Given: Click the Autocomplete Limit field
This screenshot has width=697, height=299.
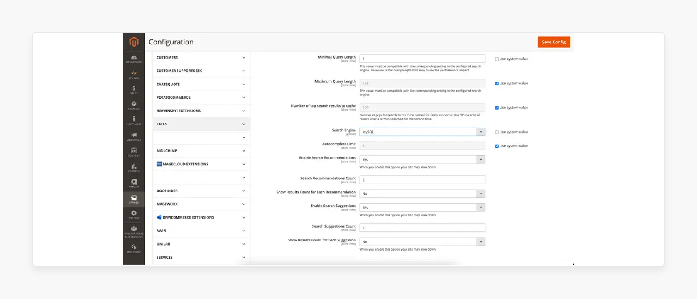Looking at the screenshot, I should 422,146.
